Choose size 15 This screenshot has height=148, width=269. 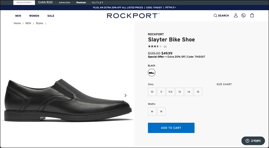pos(198,92)
